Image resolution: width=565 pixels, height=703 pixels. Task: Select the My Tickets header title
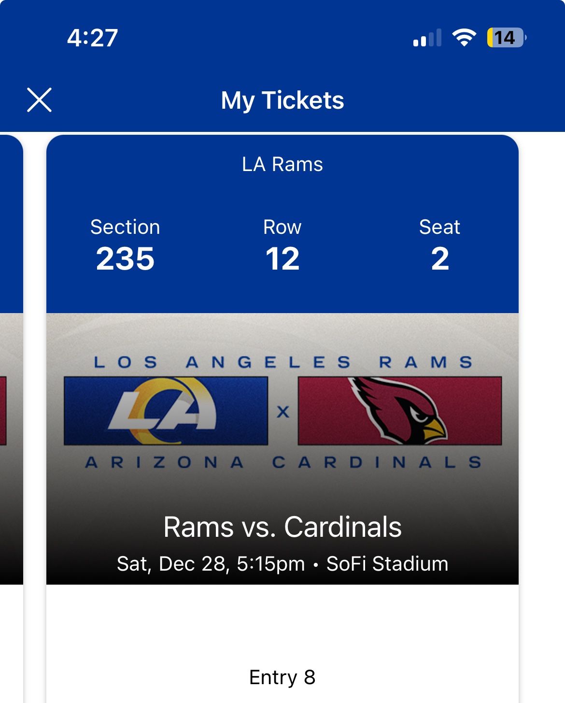click(282, 100)
